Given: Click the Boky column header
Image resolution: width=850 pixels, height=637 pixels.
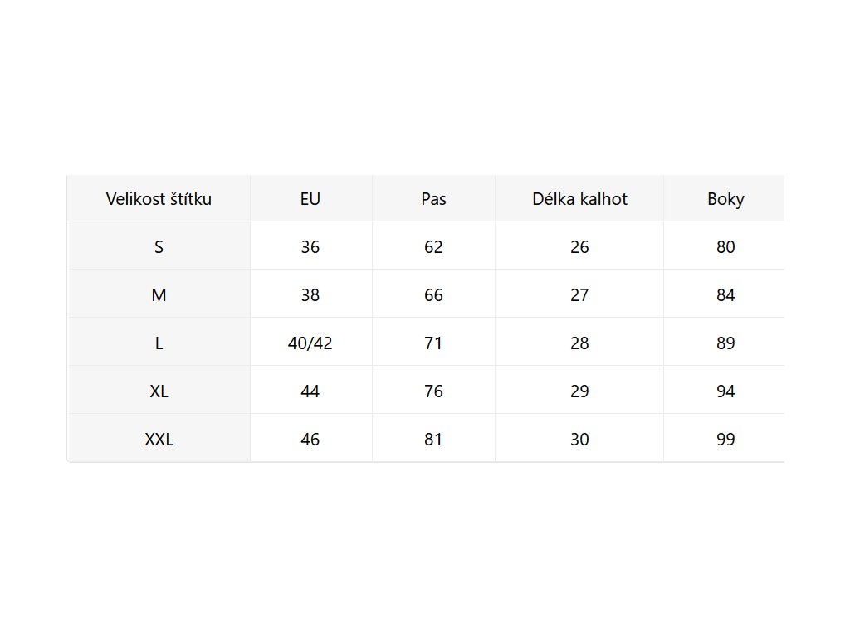Looking at the screenshot, I should tap(725, 199).
